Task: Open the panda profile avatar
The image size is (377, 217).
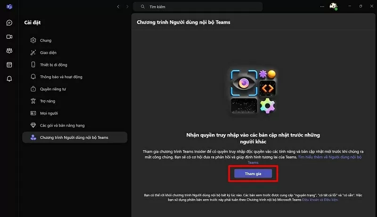Action: click(334, 7)
